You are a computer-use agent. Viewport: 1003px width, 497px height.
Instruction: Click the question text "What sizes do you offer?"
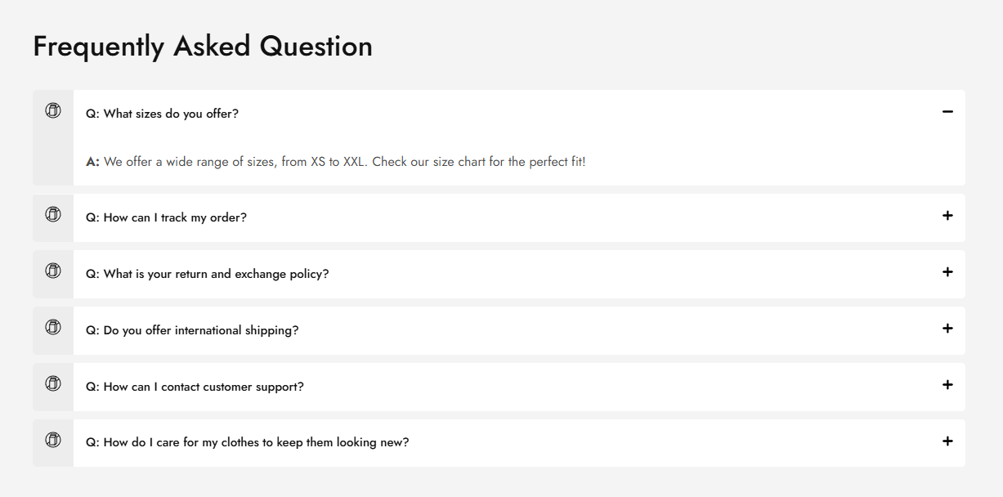(x=161, y=114)
